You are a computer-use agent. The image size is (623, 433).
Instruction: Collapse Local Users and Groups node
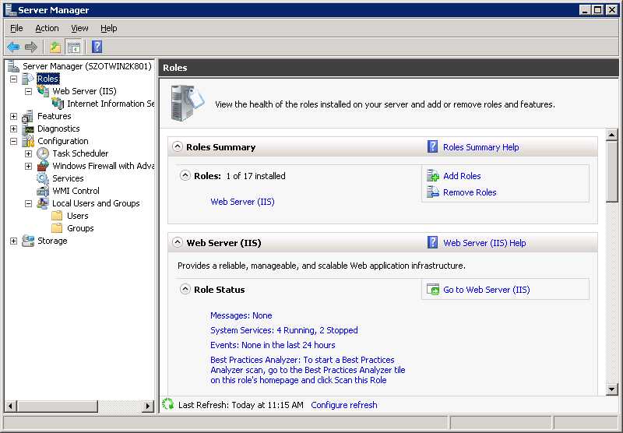coord(28,203)
